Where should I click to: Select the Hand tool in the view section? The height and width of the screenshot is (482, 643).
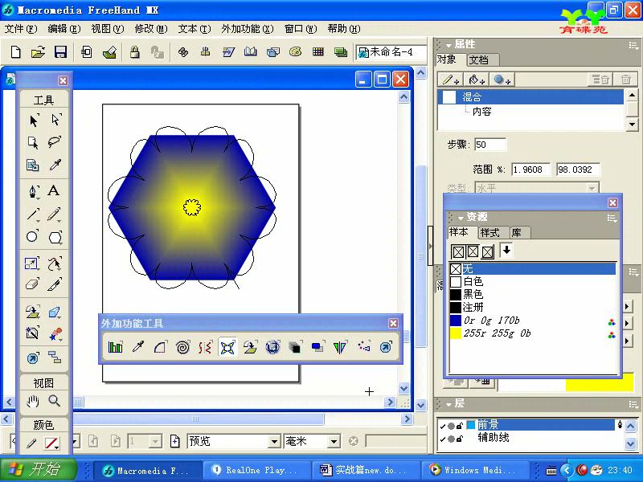click(x=32, y=401)
